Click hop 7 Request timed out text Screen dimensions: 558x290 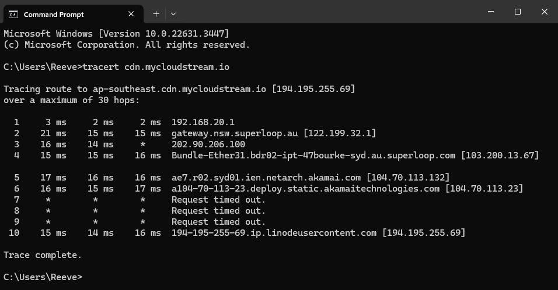point(218,200)
